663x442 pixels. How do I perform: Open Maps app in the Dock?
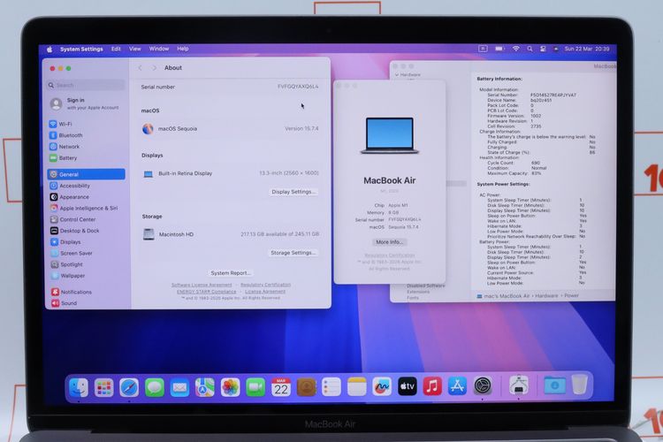click(x=205, y=387)
